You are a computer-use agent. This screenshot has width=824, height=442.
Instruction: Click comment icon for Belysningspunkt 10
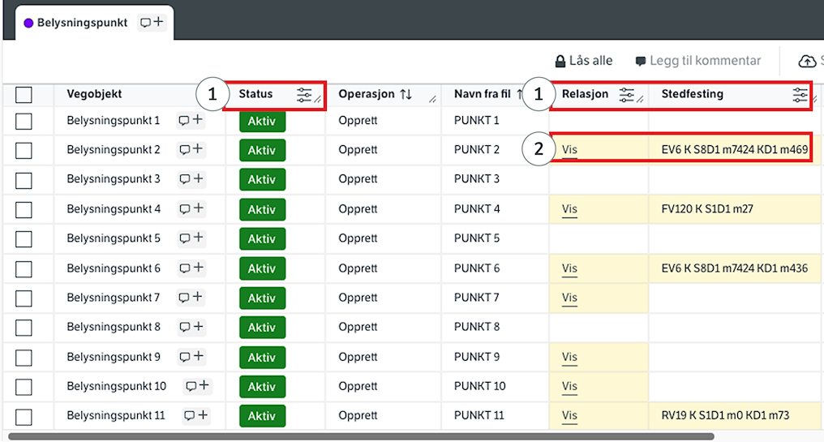197,386
